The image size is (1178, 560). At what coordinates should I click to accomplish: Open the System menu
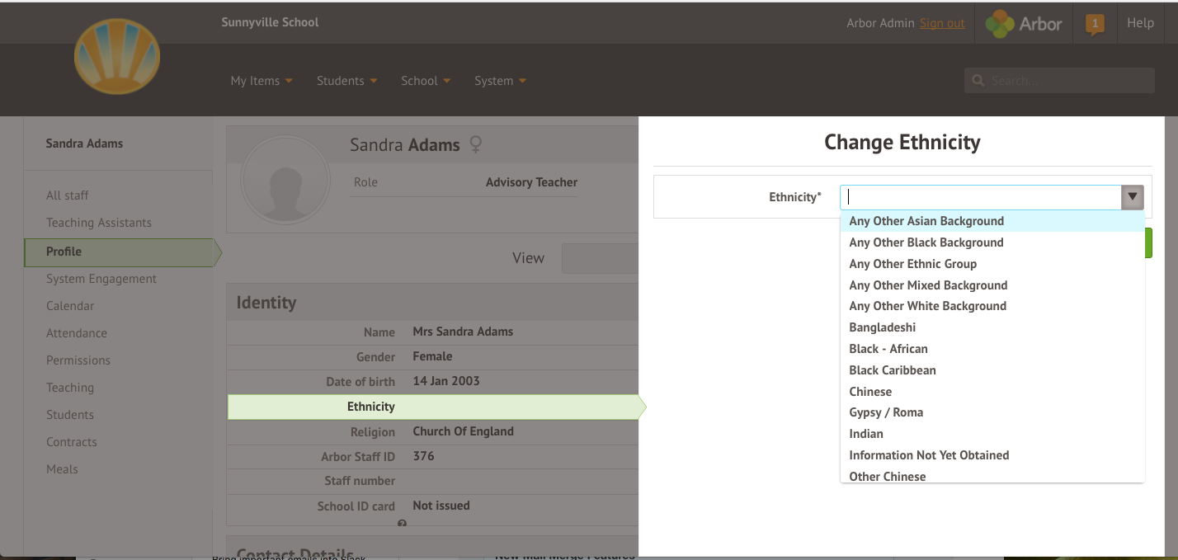(500, 81)
